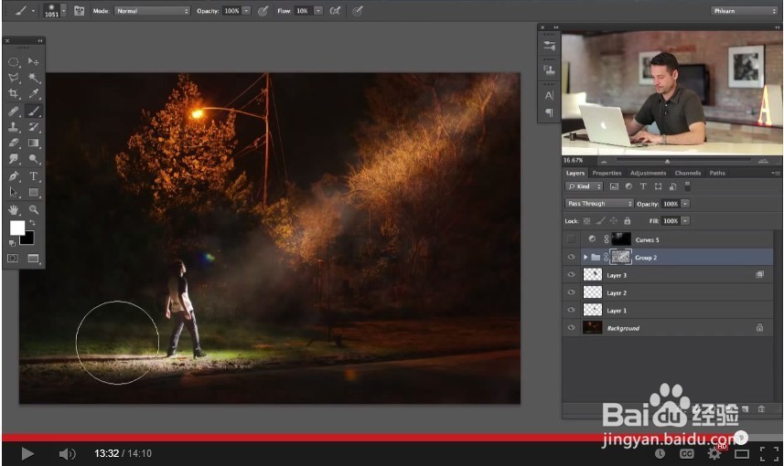Hide the Group 2 layer
The height and width of the screenshot is (466, 784).
571,257
